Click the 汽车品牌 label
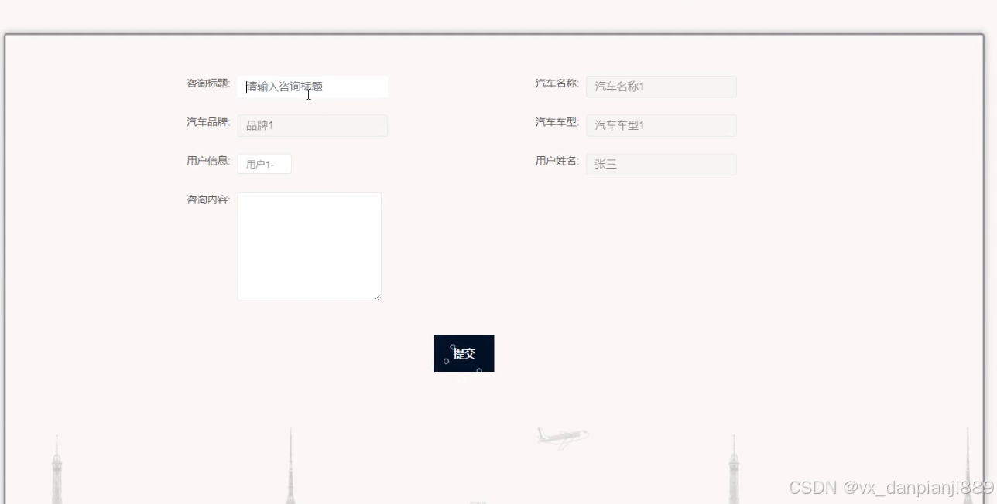 (208, 122)
